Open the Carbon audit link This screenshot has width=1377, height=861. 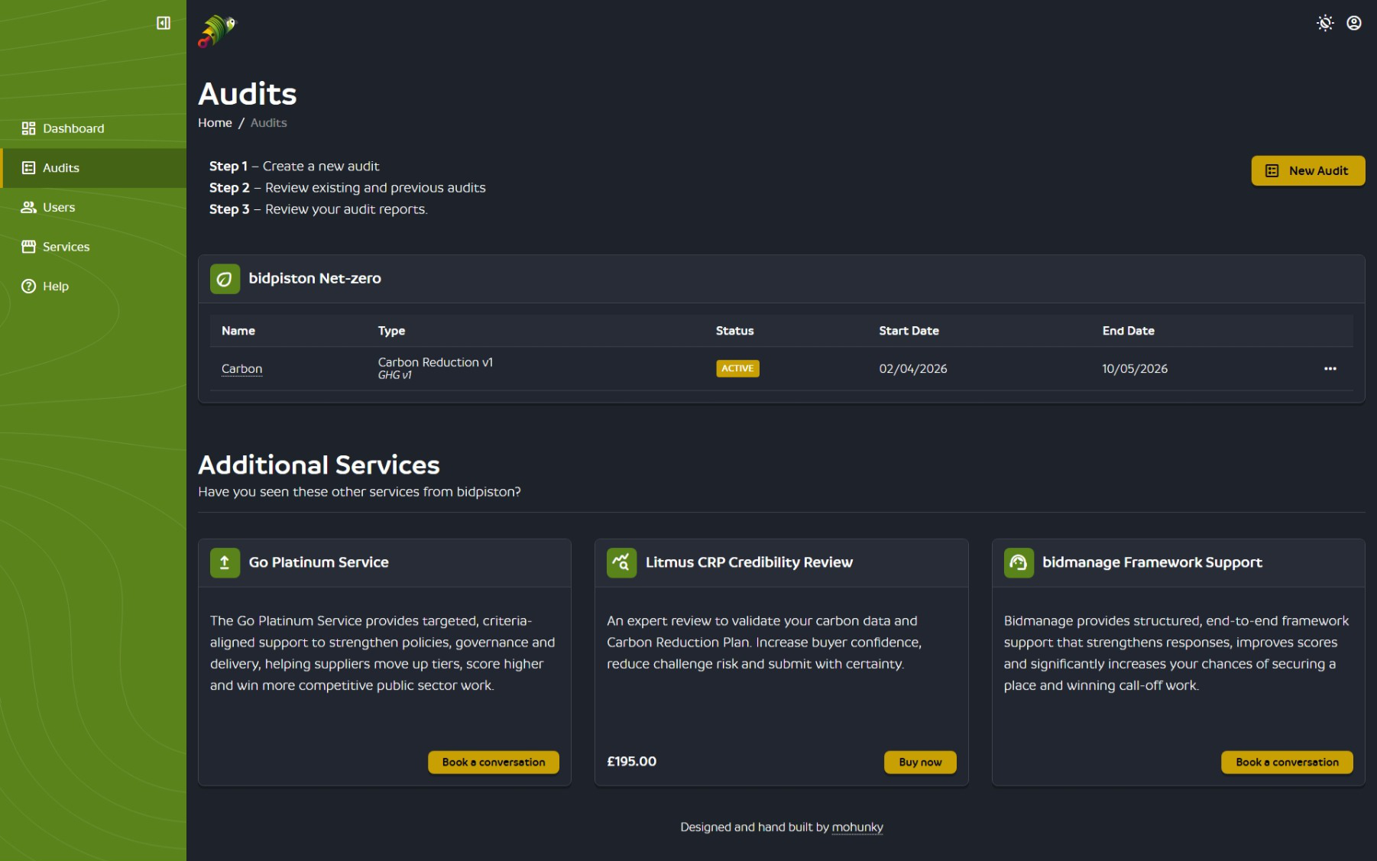coord(241,369)
